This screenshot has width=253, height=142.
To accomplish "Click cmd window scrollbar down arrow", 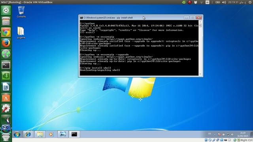I will coord(200,74).
